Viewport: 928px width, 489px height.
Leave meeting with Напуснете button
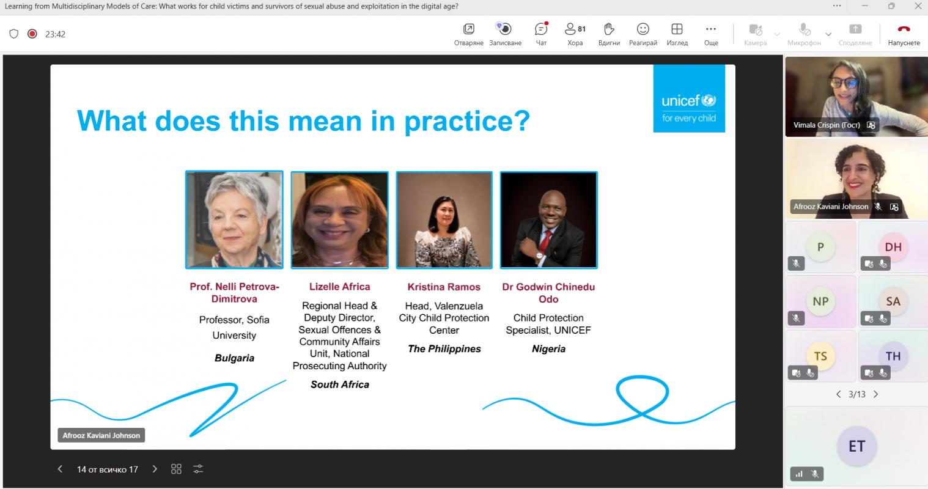tap(904, 34)
